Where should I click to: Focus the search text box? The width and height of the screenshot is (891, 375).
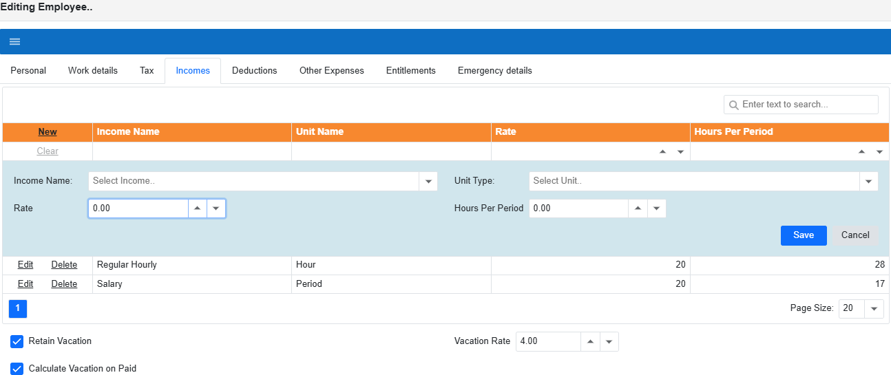(x=808, y=105)
